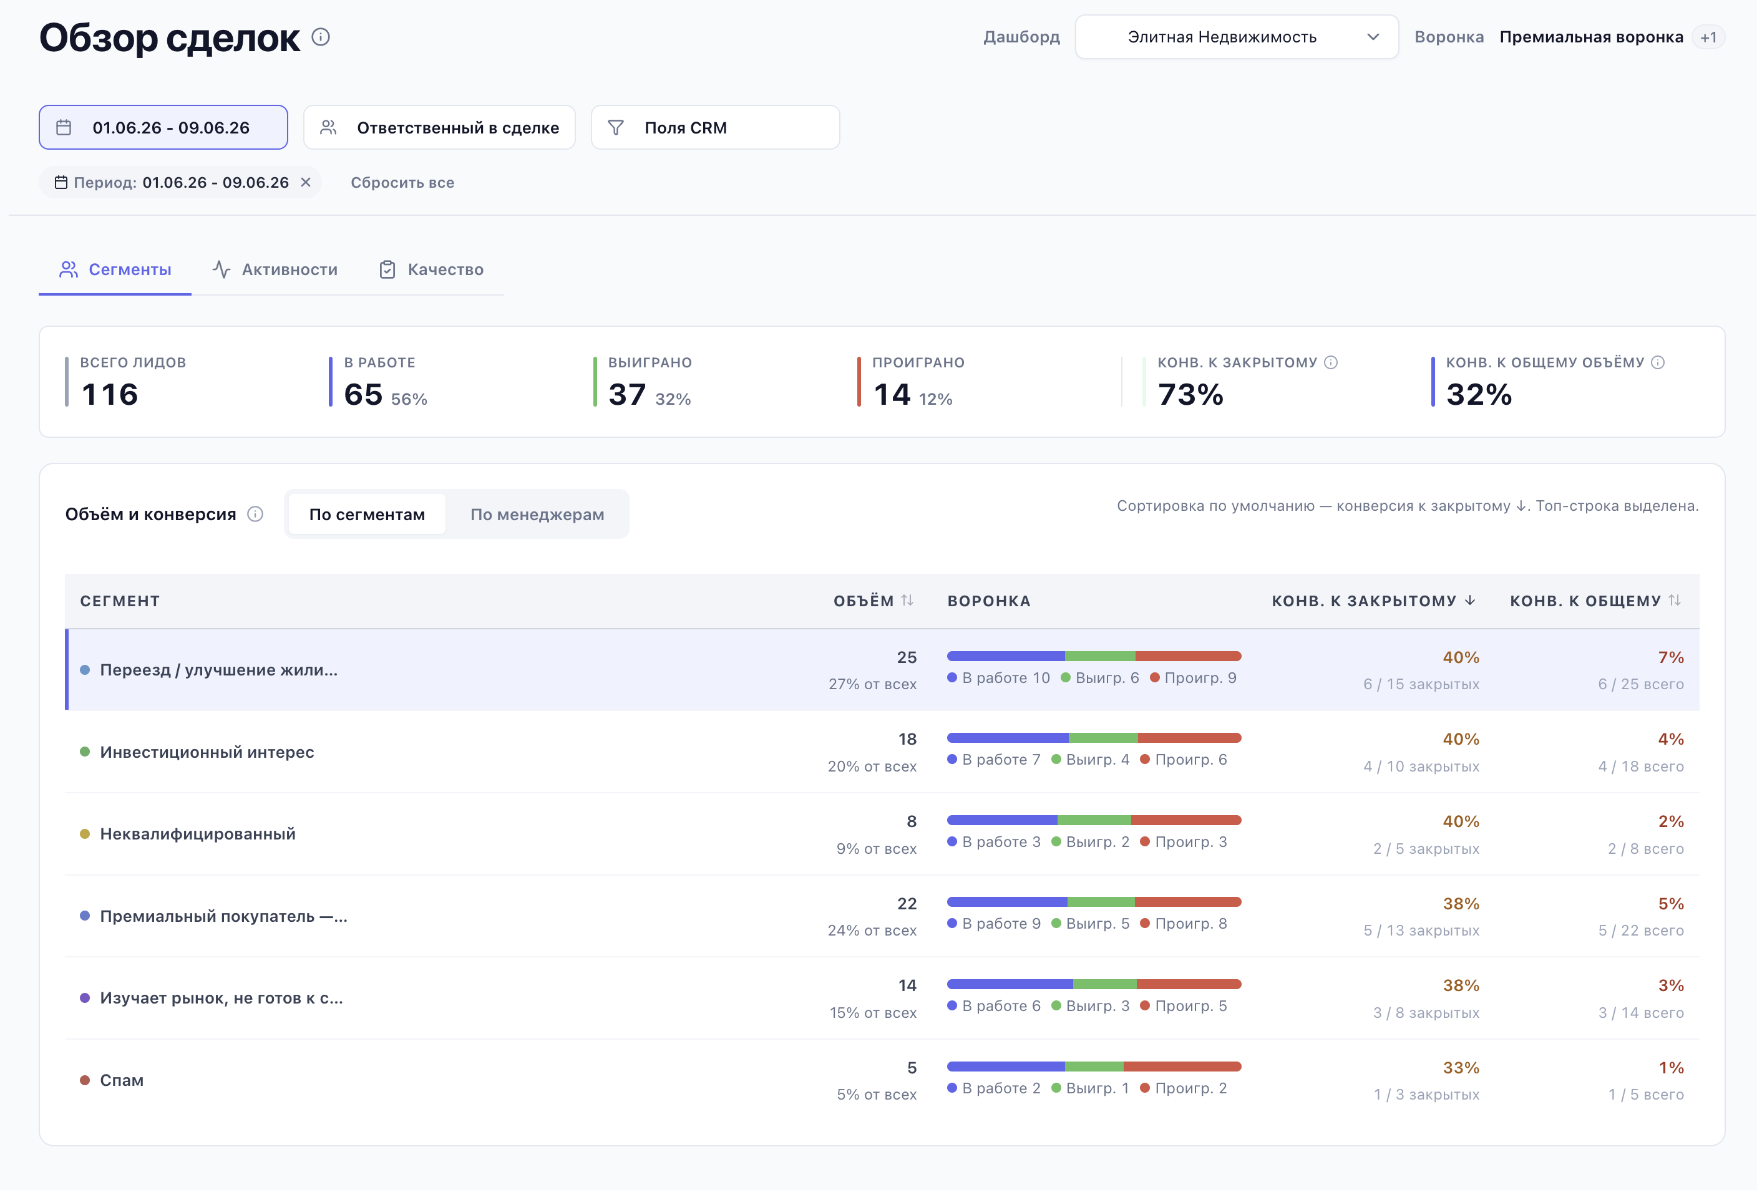
Task: Click info icon next to Обзор сделок title
Action: coord(321,37)
